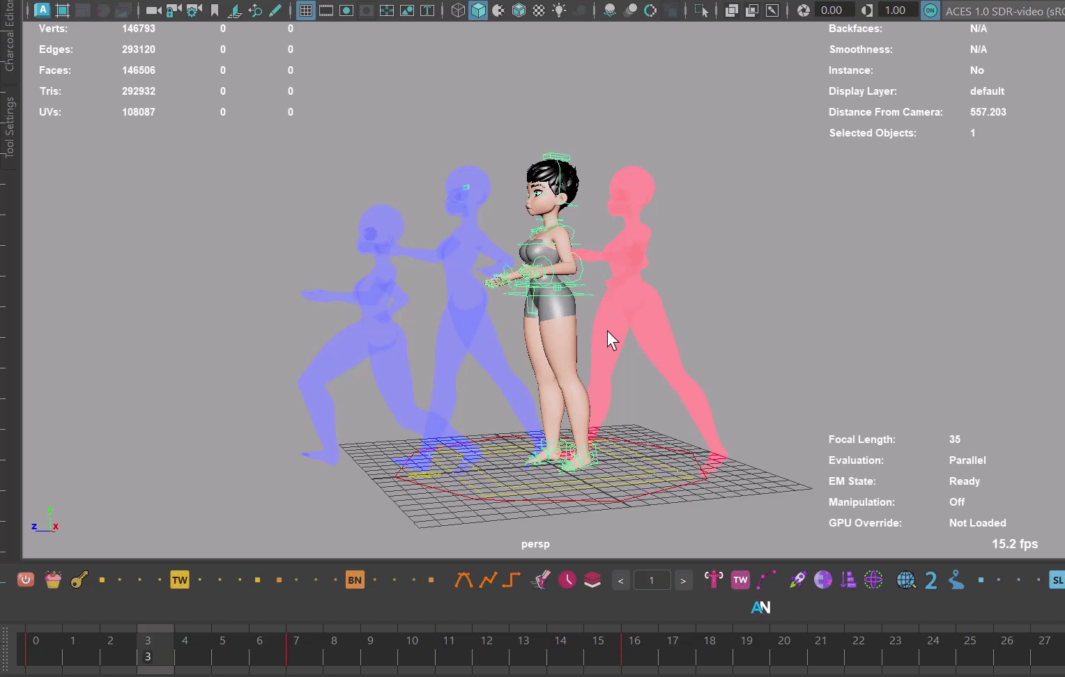1065x677 pixels.
Task: Click the globe search shelf icon
Action: [905, 579]
